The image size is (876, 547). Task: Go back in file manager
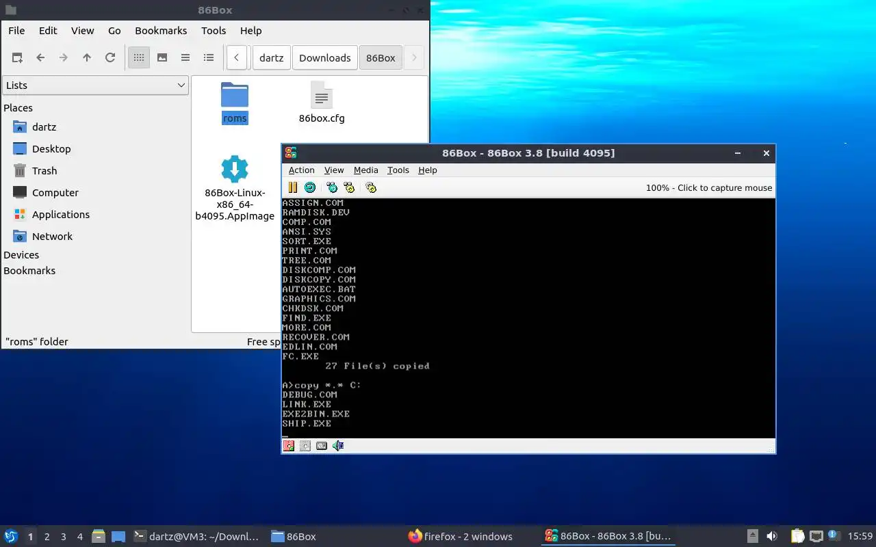(40, 58)
